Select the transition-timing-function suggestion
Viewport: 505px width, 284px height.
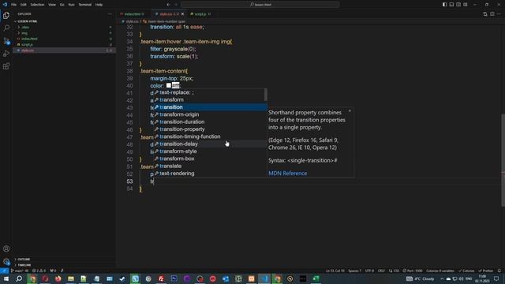pyautogui.click(x=210, y=136)
